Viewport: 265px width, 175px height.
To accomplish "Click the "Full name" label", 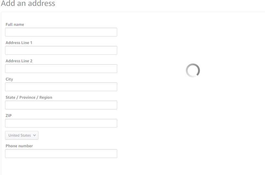I will point(15,25).
